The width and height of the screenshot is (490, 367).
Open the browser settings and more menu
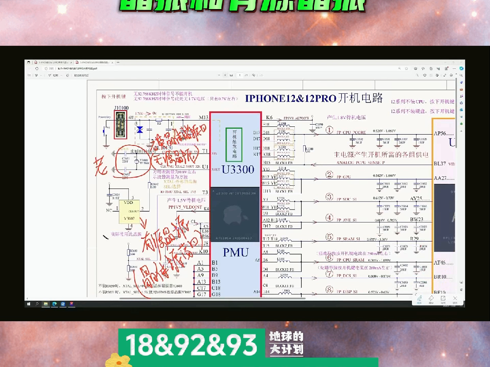[x=454, y=68]
